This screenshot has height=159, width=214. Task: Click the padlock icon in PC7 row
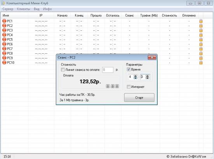point(201,49)
